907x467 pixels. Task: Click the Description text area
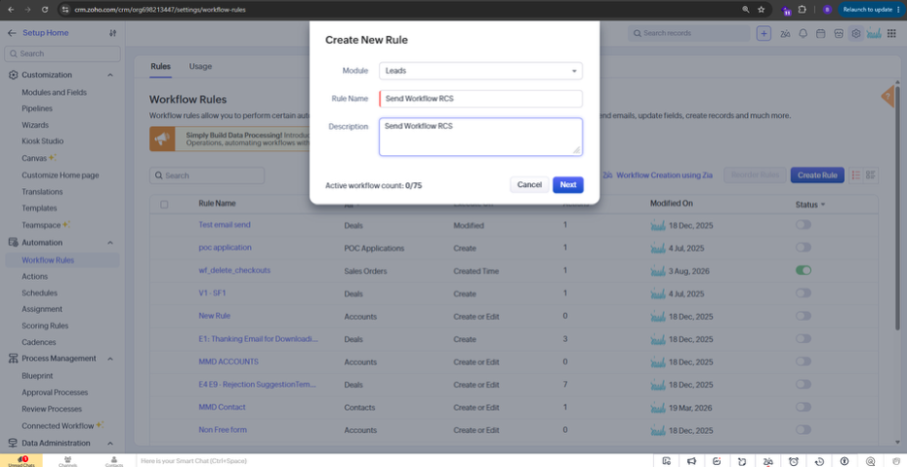point(481,138)
